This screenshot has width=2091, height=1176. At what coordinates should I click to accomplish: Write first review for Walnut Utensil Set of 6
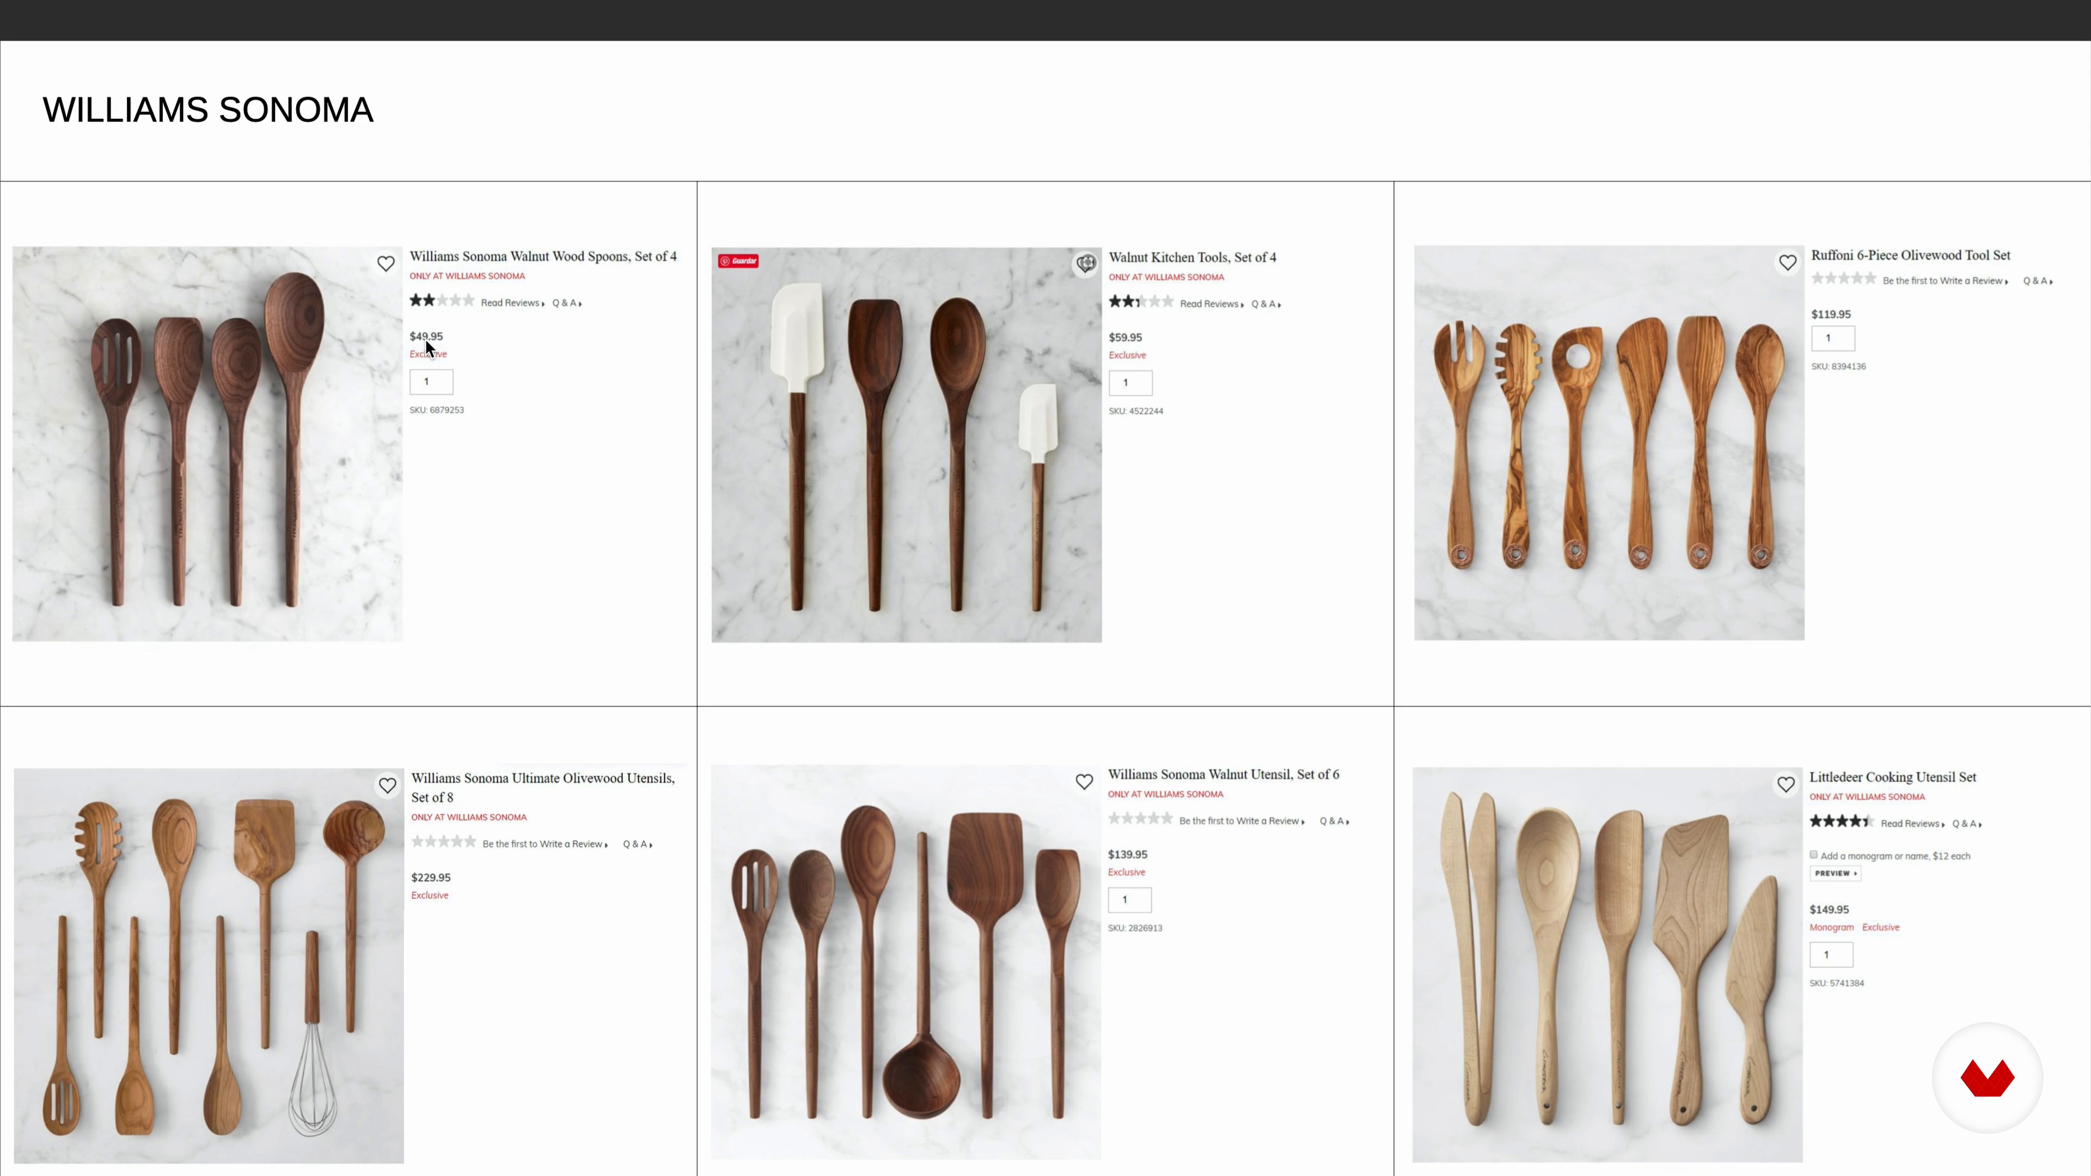pyautogui.click(x=1242, y=822)
